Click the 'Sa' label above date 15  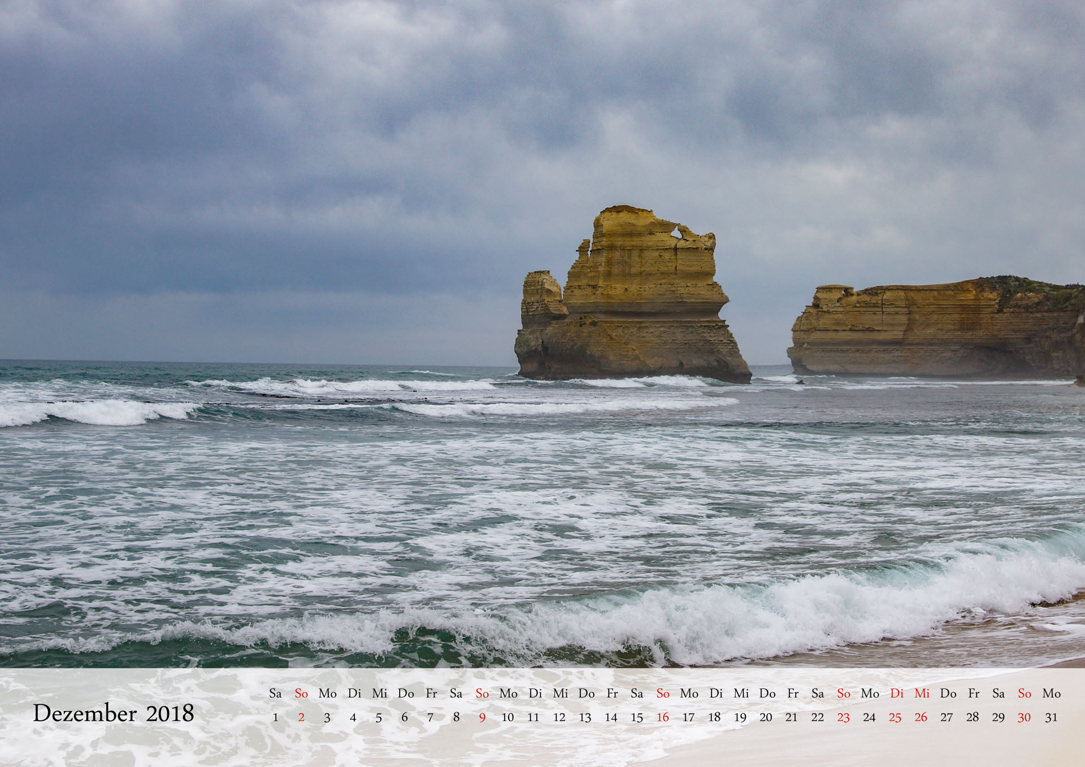(x=637, y=694)
